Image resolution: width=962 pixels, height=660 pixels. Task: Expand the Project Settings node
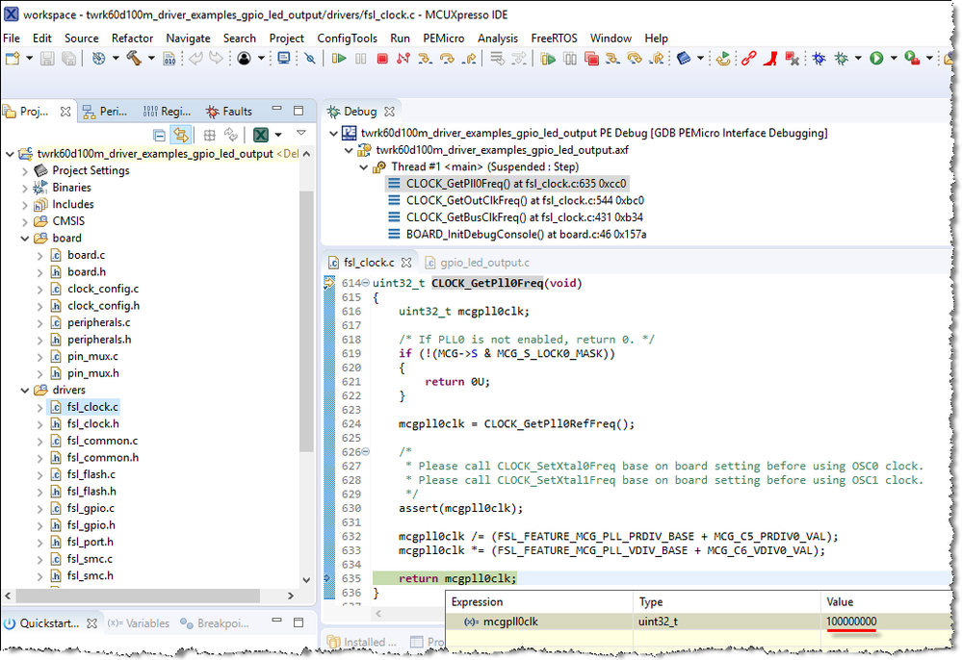click(25, 171)
